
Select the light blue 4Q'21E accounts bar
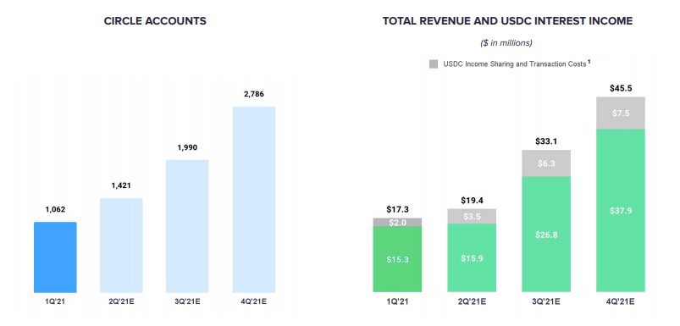point(254,200)
